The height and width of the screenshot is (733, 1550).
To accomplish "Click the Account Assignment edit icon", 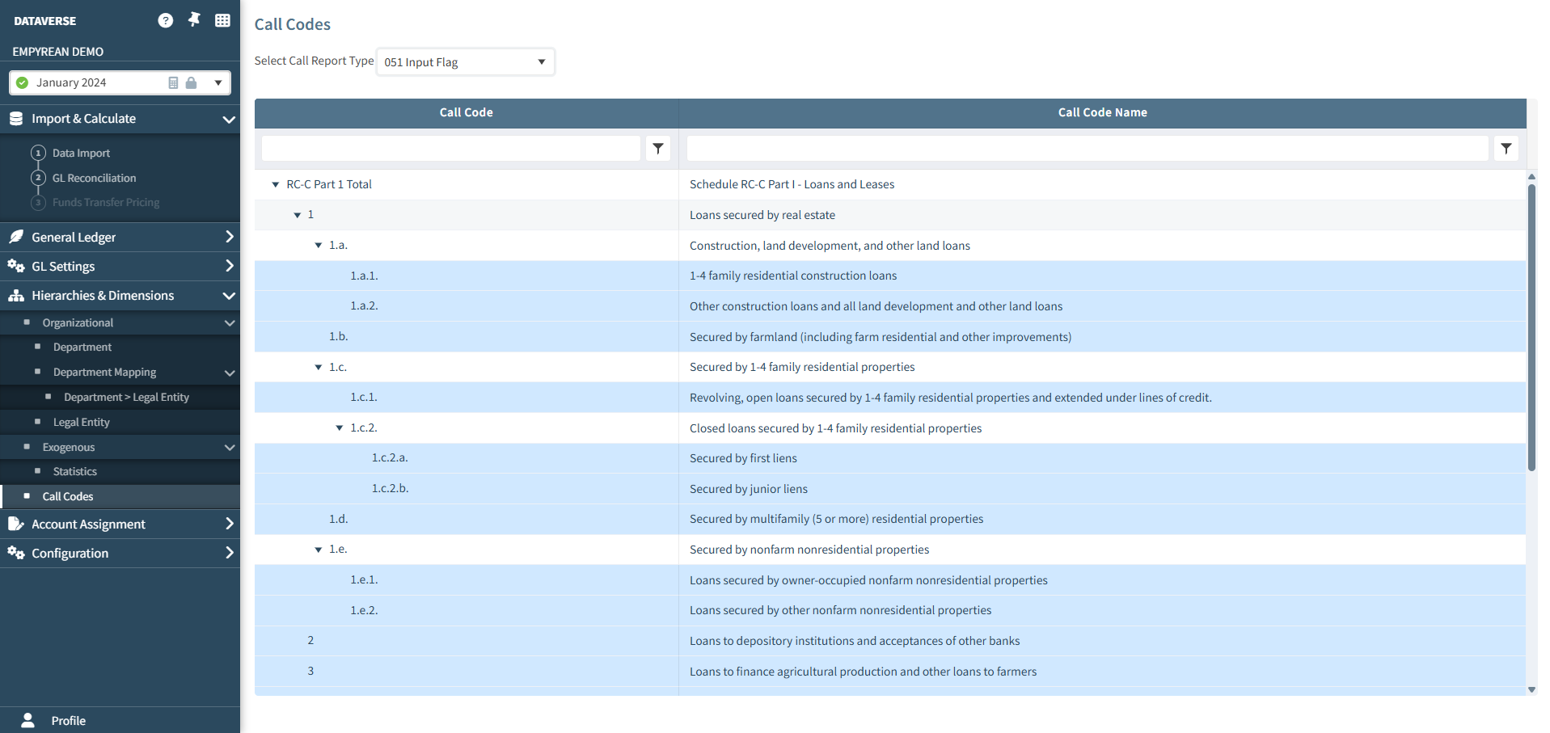I will pos(16,524).
